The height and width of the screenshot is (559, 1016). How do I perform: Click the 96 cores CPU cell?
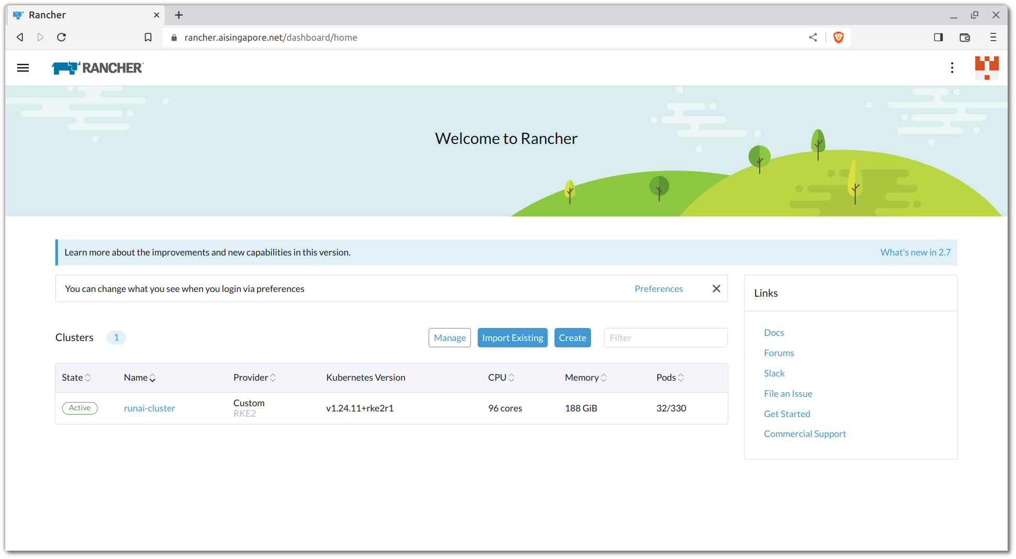click(x=505, y=408)
